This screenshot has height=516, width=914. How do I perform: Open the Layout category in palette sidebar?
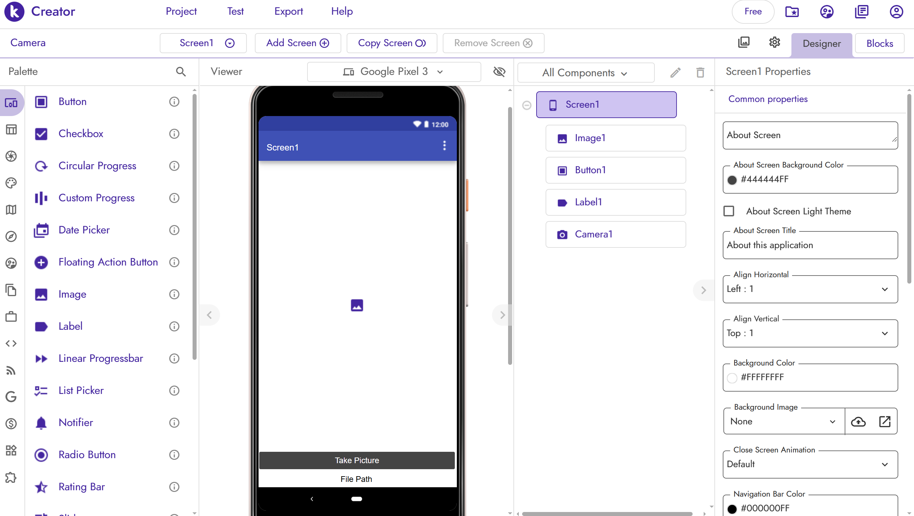(11, 130)
